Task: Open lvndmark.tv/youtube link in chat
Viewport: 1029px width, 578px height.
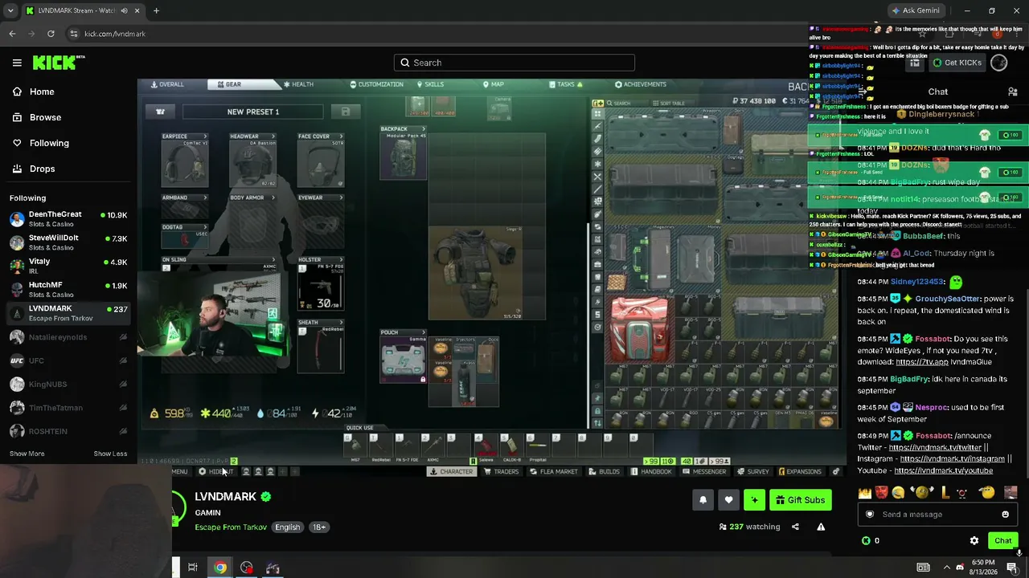Action: click(943, 470)
